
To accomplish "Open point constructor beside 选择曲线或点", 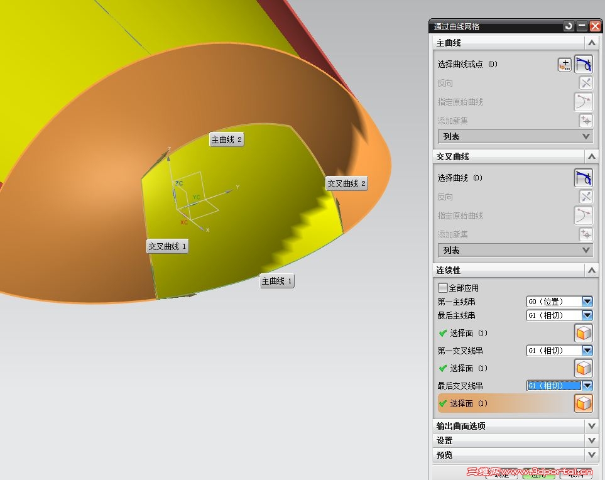I will 565,64.
